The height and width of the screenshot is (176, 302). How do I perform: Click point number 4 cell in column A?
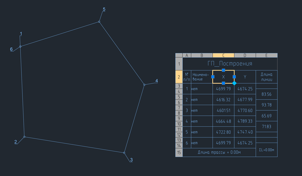[x=187, y=121]
